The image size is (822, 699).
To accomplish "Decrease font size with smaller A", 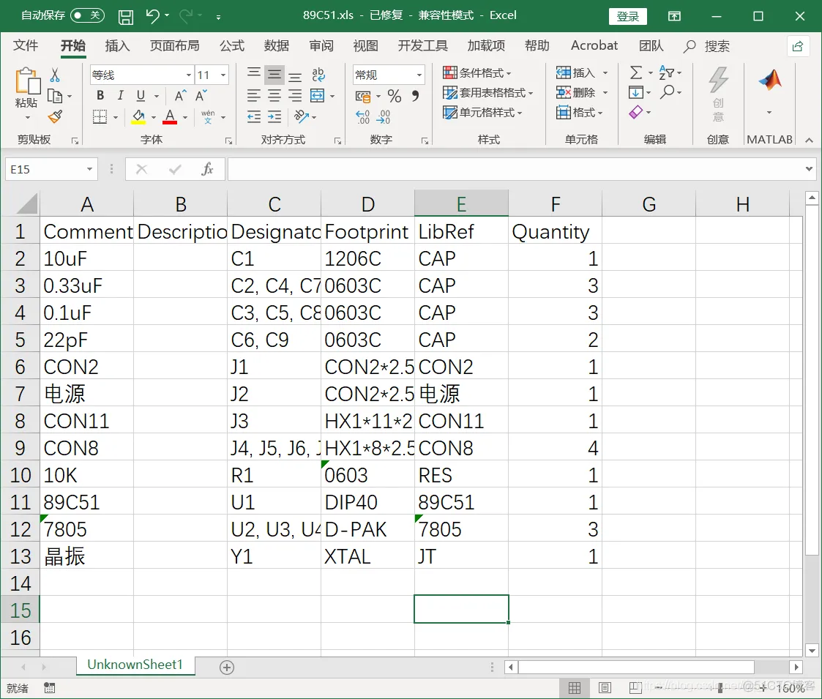I will 201,95.
